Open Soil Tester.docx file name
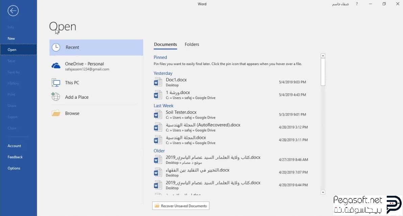The image size is (403, 216). tap(181, 112)
